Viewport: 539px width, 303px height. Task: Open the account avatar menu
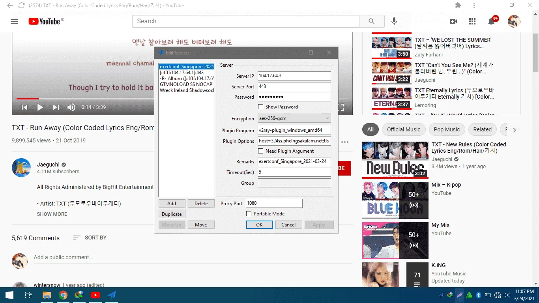514,21
